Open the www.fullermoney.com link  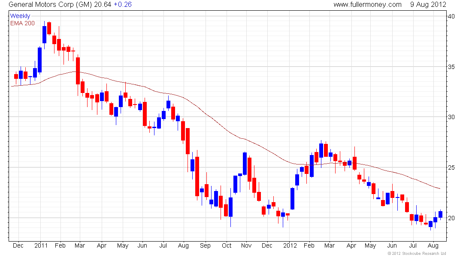[x=367, y=5]
